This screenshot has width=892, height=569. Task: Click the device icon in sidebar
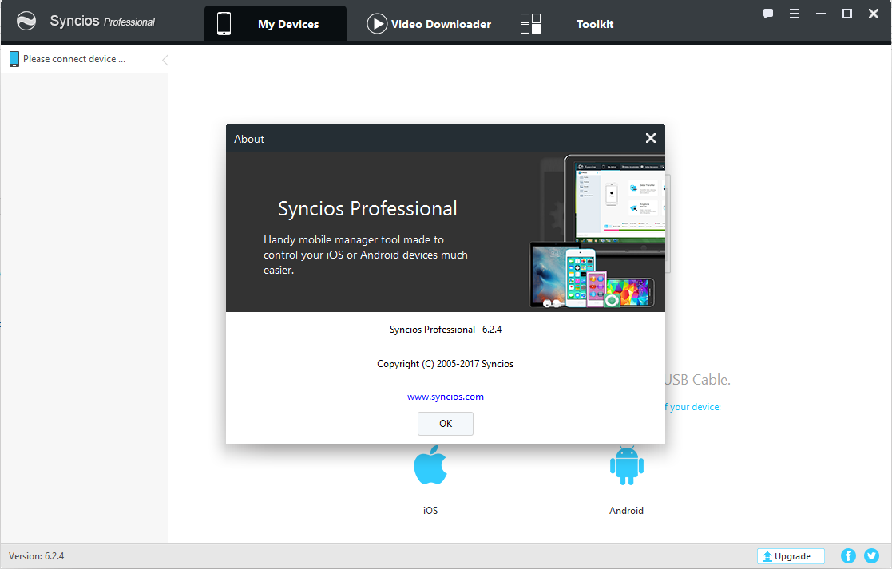tap(14, 59)
